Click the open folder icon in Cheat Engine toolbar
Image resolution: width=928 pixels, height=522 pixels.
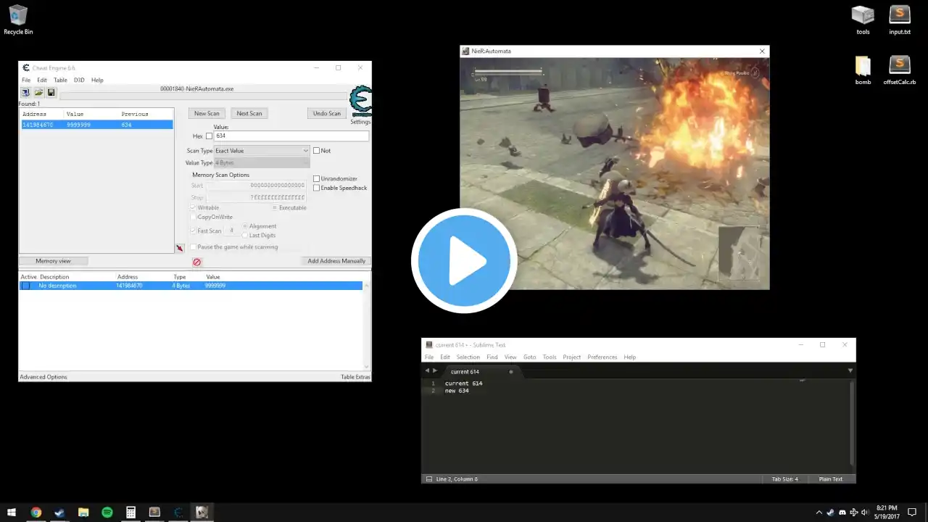[x=39, y=93]
